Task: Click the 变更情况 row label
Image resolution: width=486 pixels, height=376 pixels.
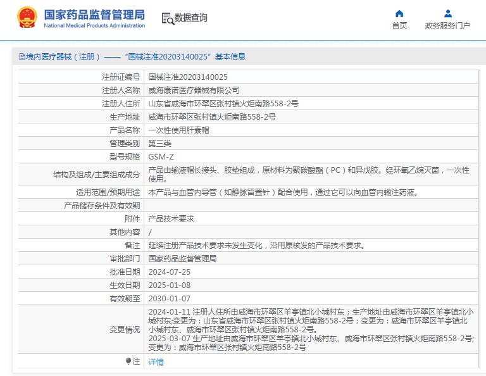Action: tap(125, 330)
